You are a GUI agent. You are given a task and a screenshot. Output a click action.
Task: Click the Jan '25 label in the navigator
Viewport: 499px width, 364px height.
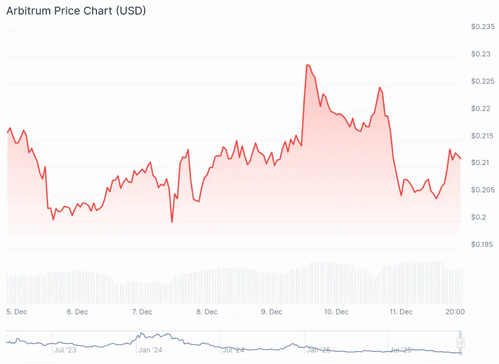click(x=318, y=349)
